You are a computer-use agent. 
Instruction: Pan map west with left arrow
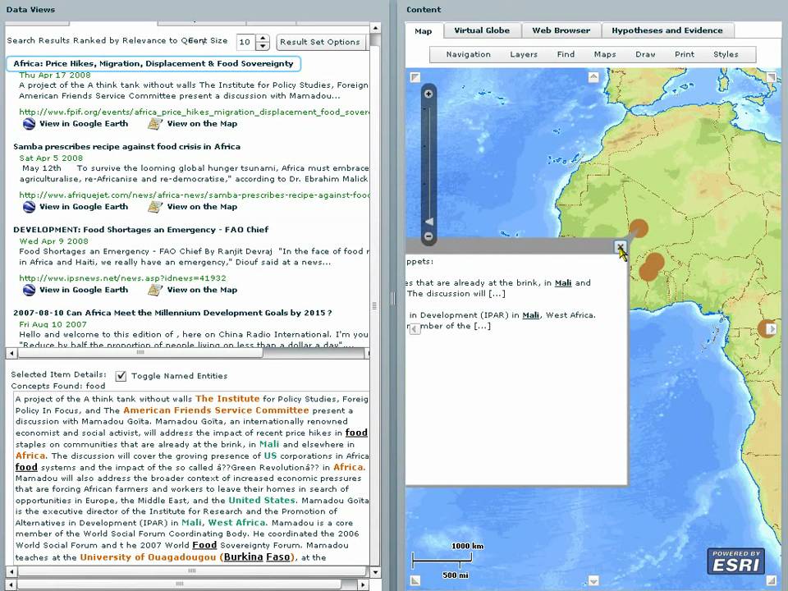415,328
